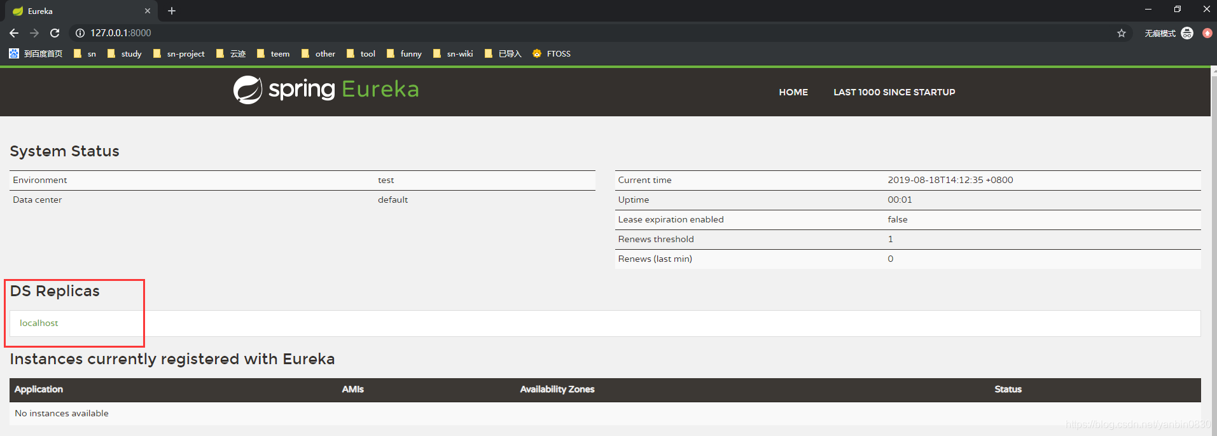Click the Uptime value 00:01
Image resolution: width=1217 pixels, height=436 pixels.
click(900, 200)
